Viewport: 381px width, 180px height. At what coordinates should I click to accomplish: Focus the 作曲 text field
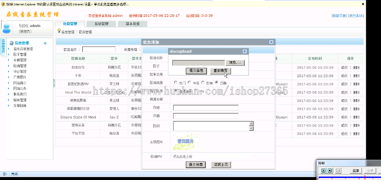click(x=206, y=116)
